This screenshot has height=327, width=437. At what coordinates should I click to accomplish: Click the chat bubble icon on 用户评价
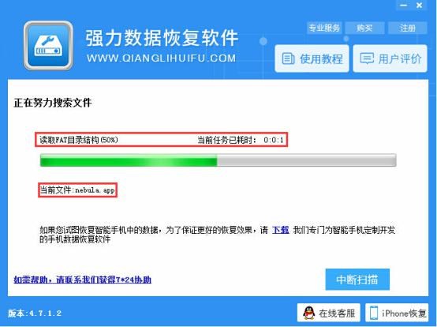pyautogui.click(x=367, y=58)
